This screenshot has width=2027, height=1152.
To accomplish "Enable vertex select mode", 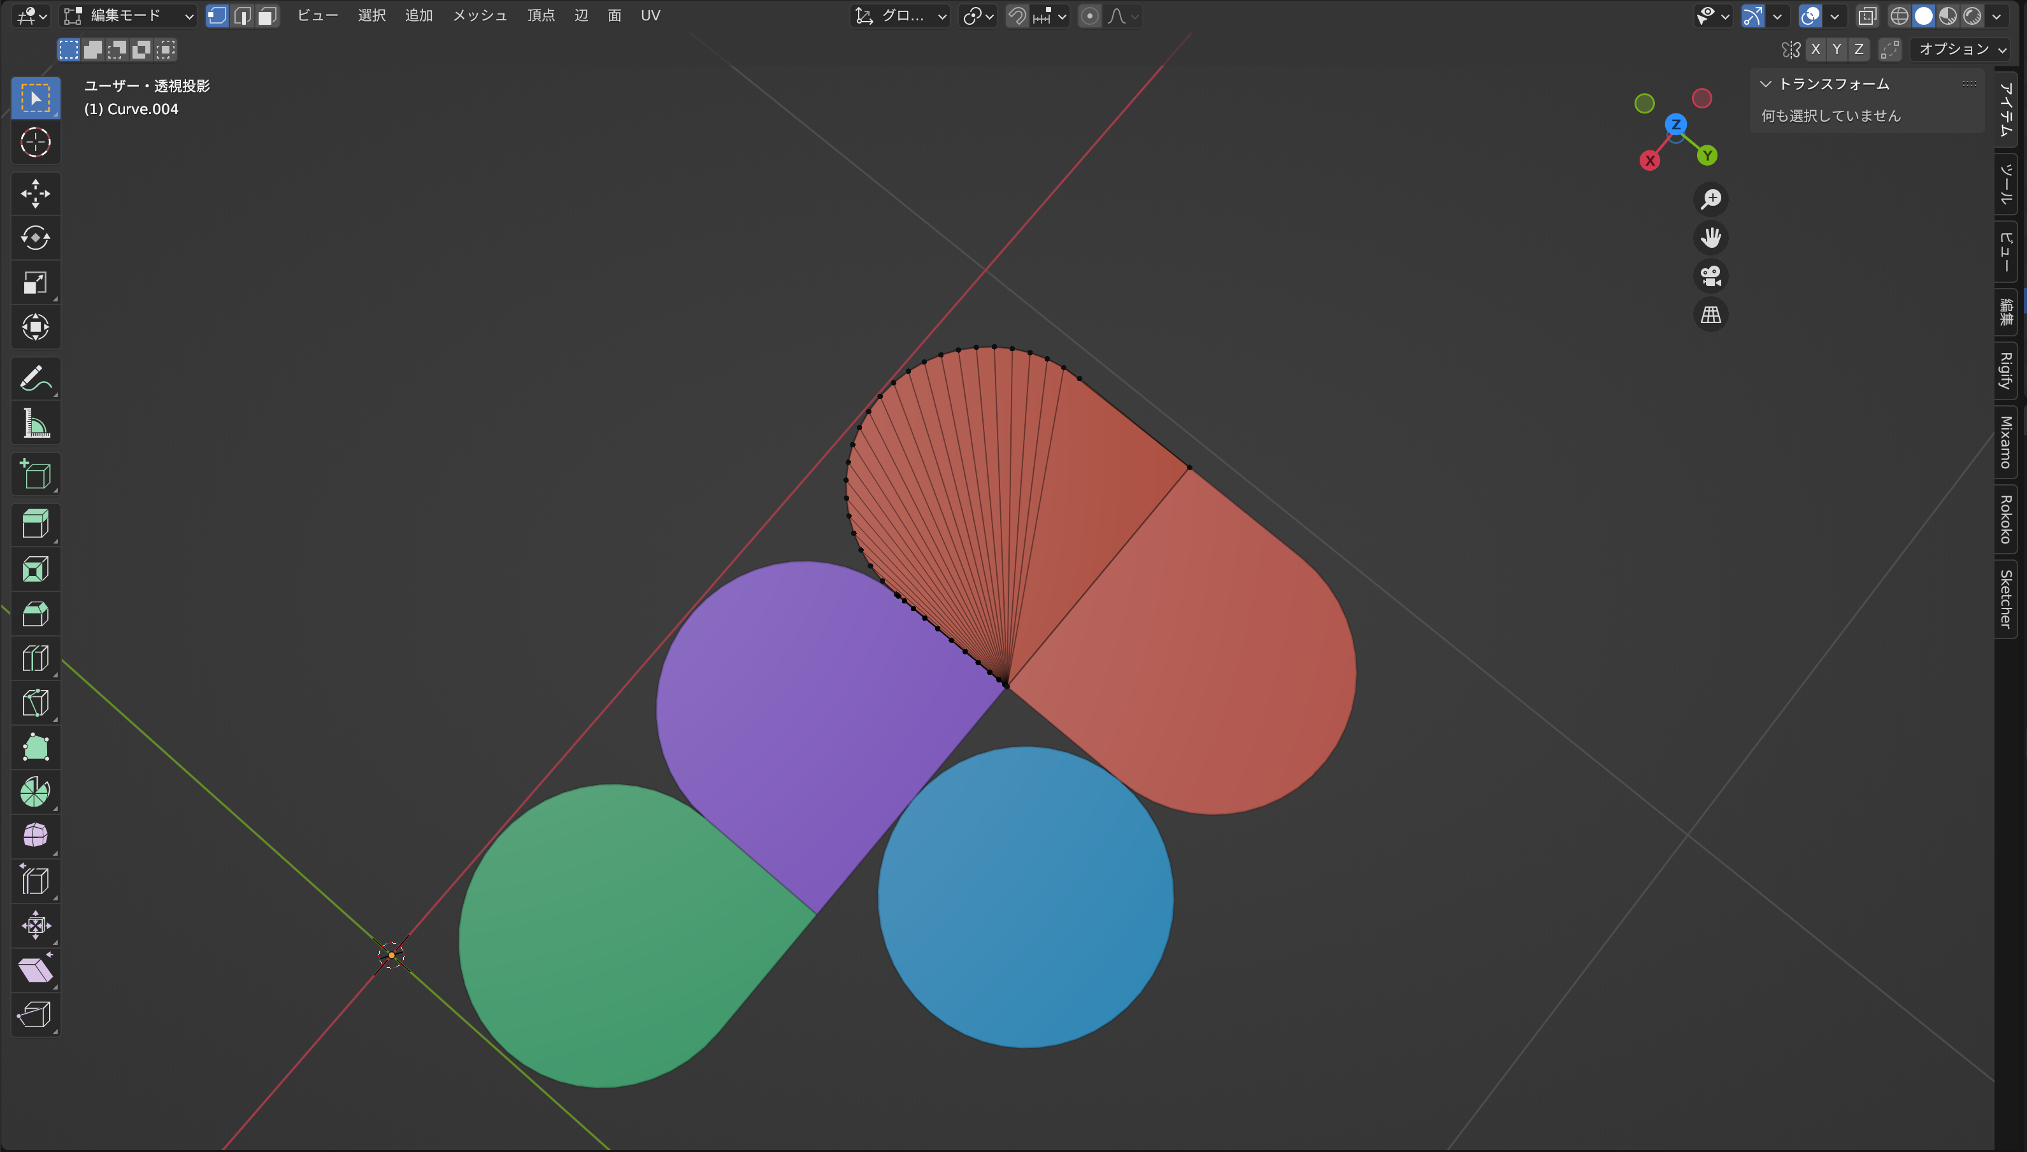I will click(x=217, y=16).
